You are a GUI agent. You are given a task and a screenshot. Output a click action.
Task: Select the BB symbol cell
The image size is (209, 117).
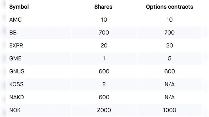click(x=13, y=33)
